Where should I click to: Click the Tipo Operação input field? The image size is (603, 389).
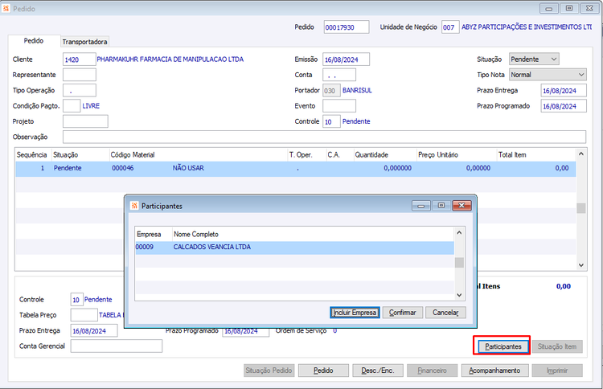point(80,90)
